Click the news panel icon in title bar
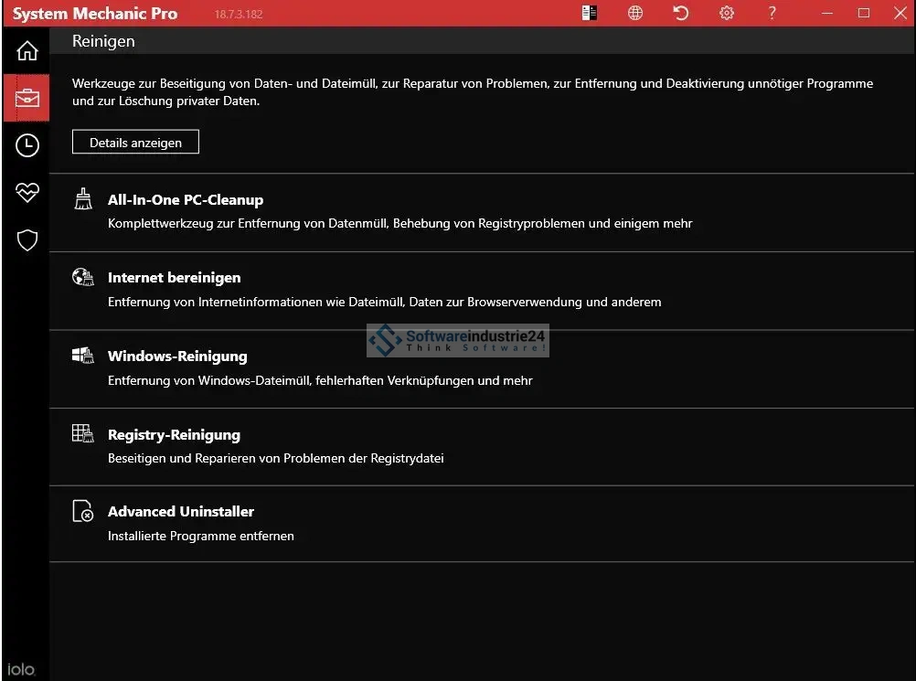 pos(590,13)
